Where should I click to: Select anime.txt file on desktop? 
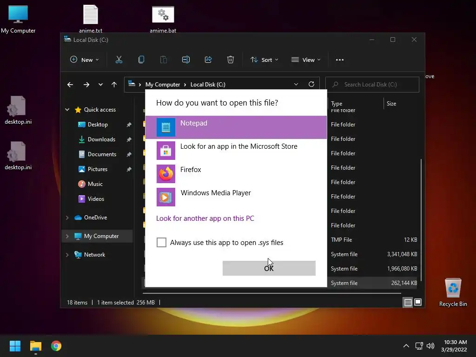[x=91, y=19]
